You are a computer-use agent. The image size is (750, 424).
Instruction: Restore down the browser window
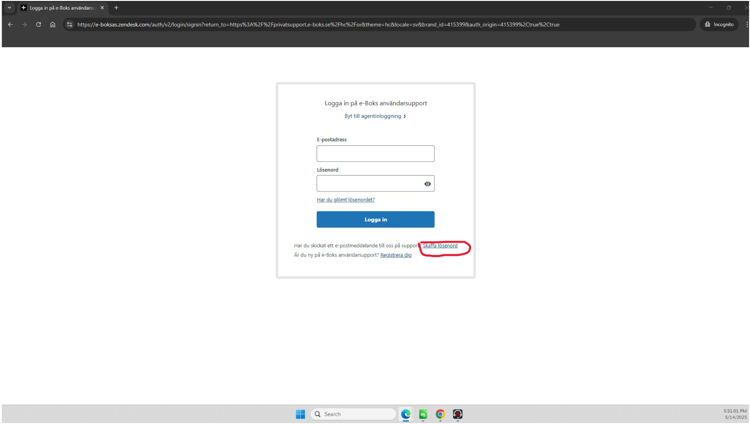[728, 8]
